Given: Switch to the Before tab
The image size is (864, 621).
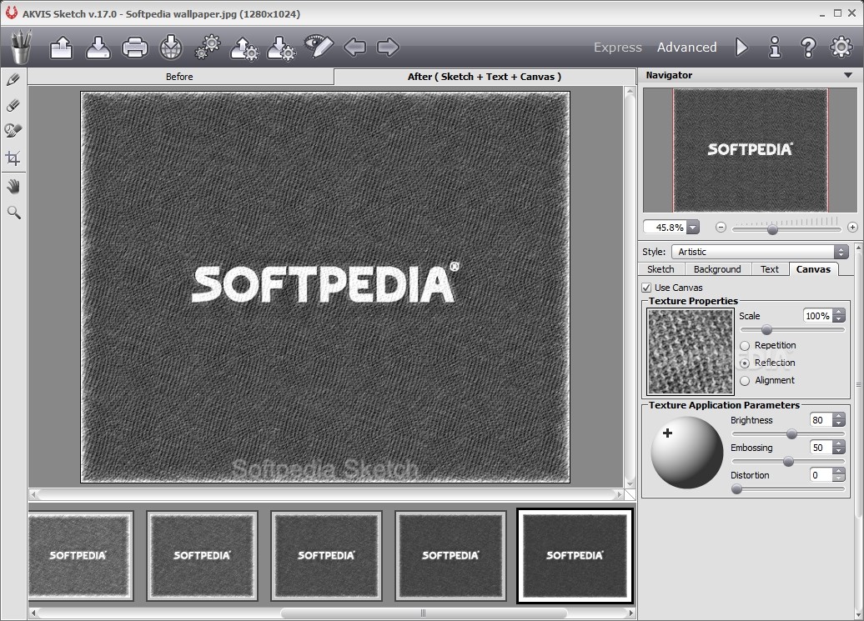Looking at the screenshot, I should 181,77.
